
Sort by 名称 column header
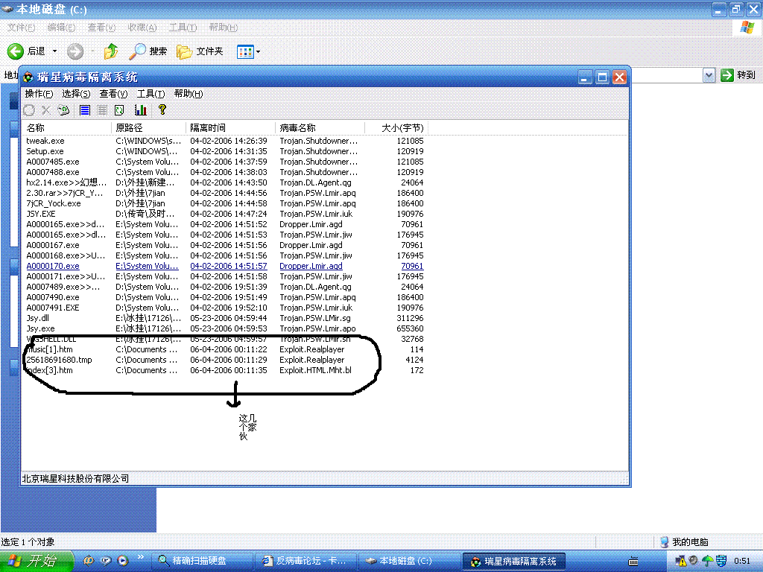[x=66, y=127]
